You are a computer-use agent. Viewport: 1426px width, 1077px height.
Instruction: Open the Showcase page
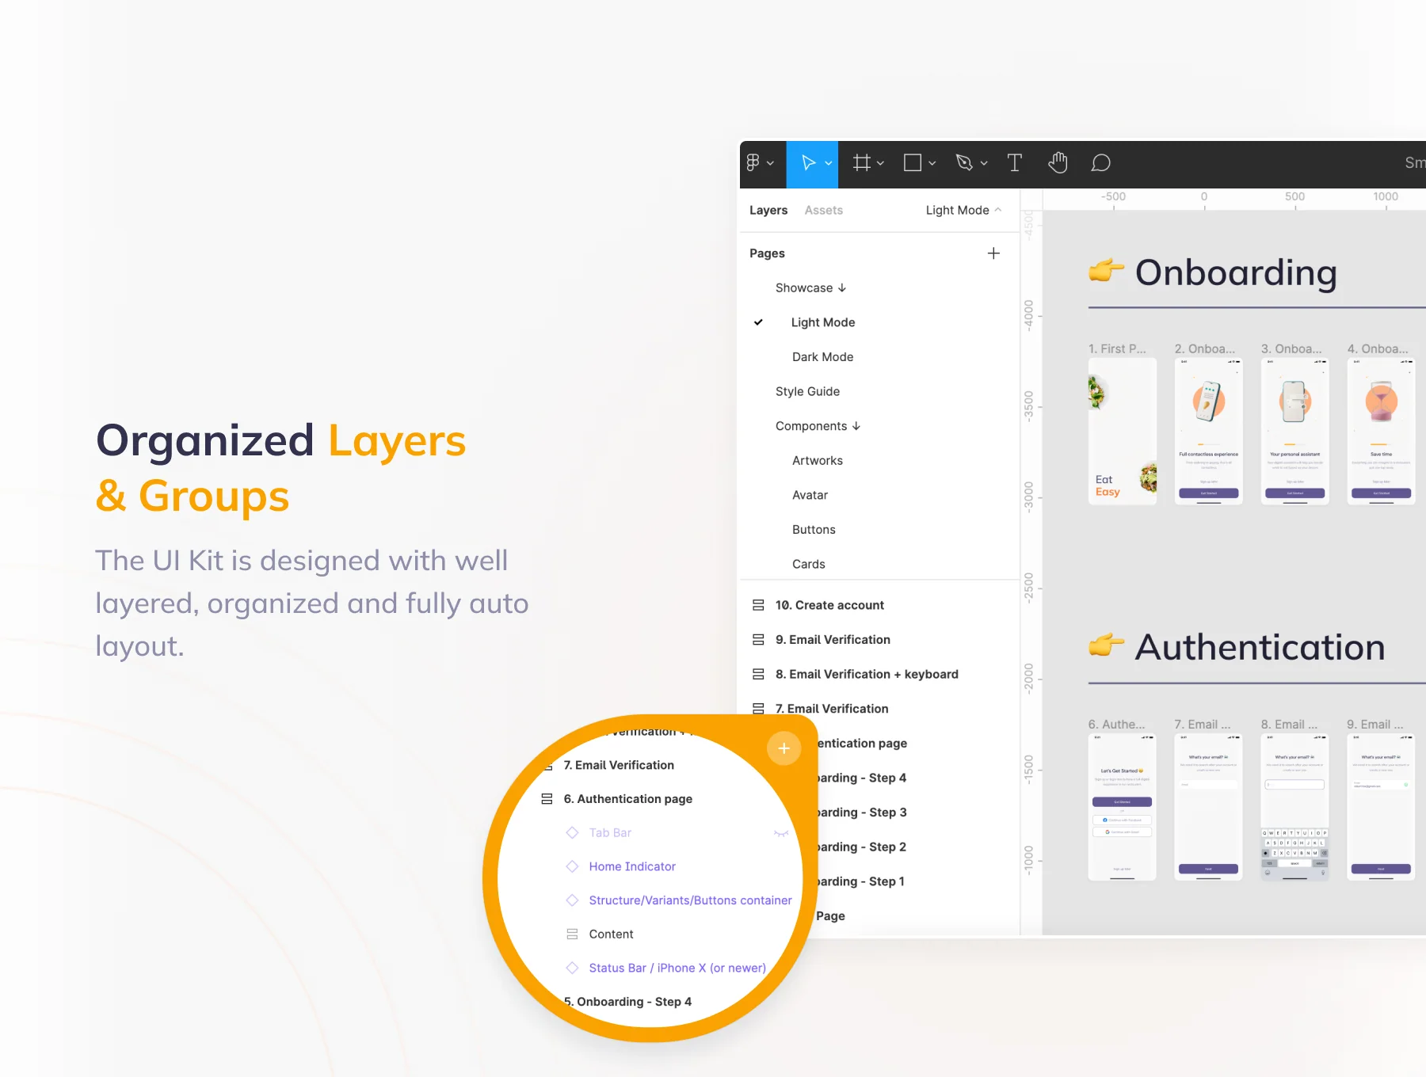coord(810,287)
